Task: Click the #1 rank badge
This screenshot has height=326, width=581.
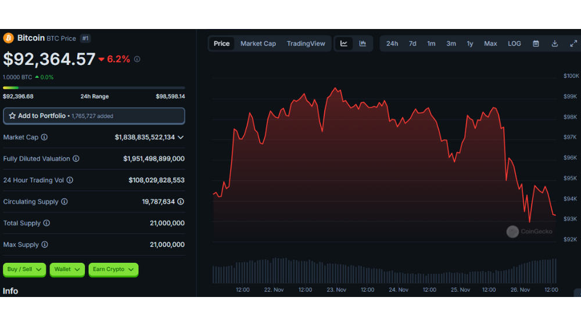Action: pyautogui.click(x=85, y=38)
